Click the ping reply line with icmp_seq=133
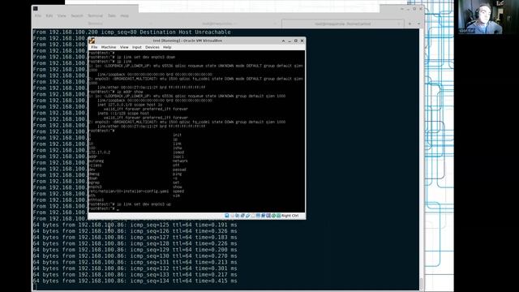The width and height of the screenshot is (519, 292). coord(135,275)
